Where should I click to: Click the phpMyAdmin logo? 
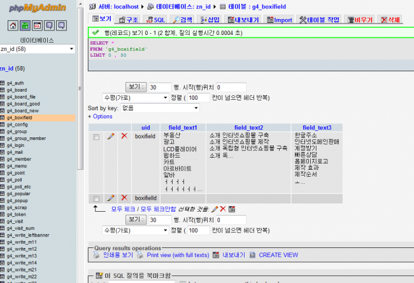(x=37, y=8)
